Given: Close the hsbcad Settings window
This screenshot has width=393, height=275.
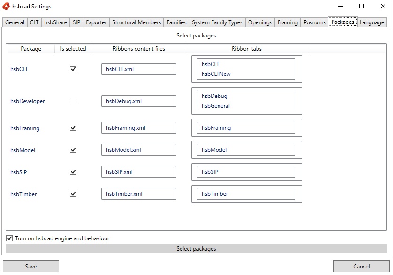Looking at the screenshot, I should pos(383,6).
